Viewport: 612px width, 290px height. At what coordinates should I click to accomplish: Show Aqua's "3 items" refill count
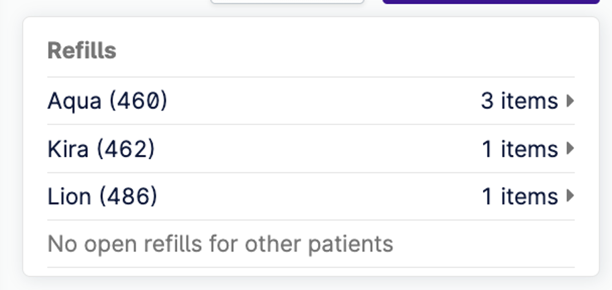pos(519,101)
